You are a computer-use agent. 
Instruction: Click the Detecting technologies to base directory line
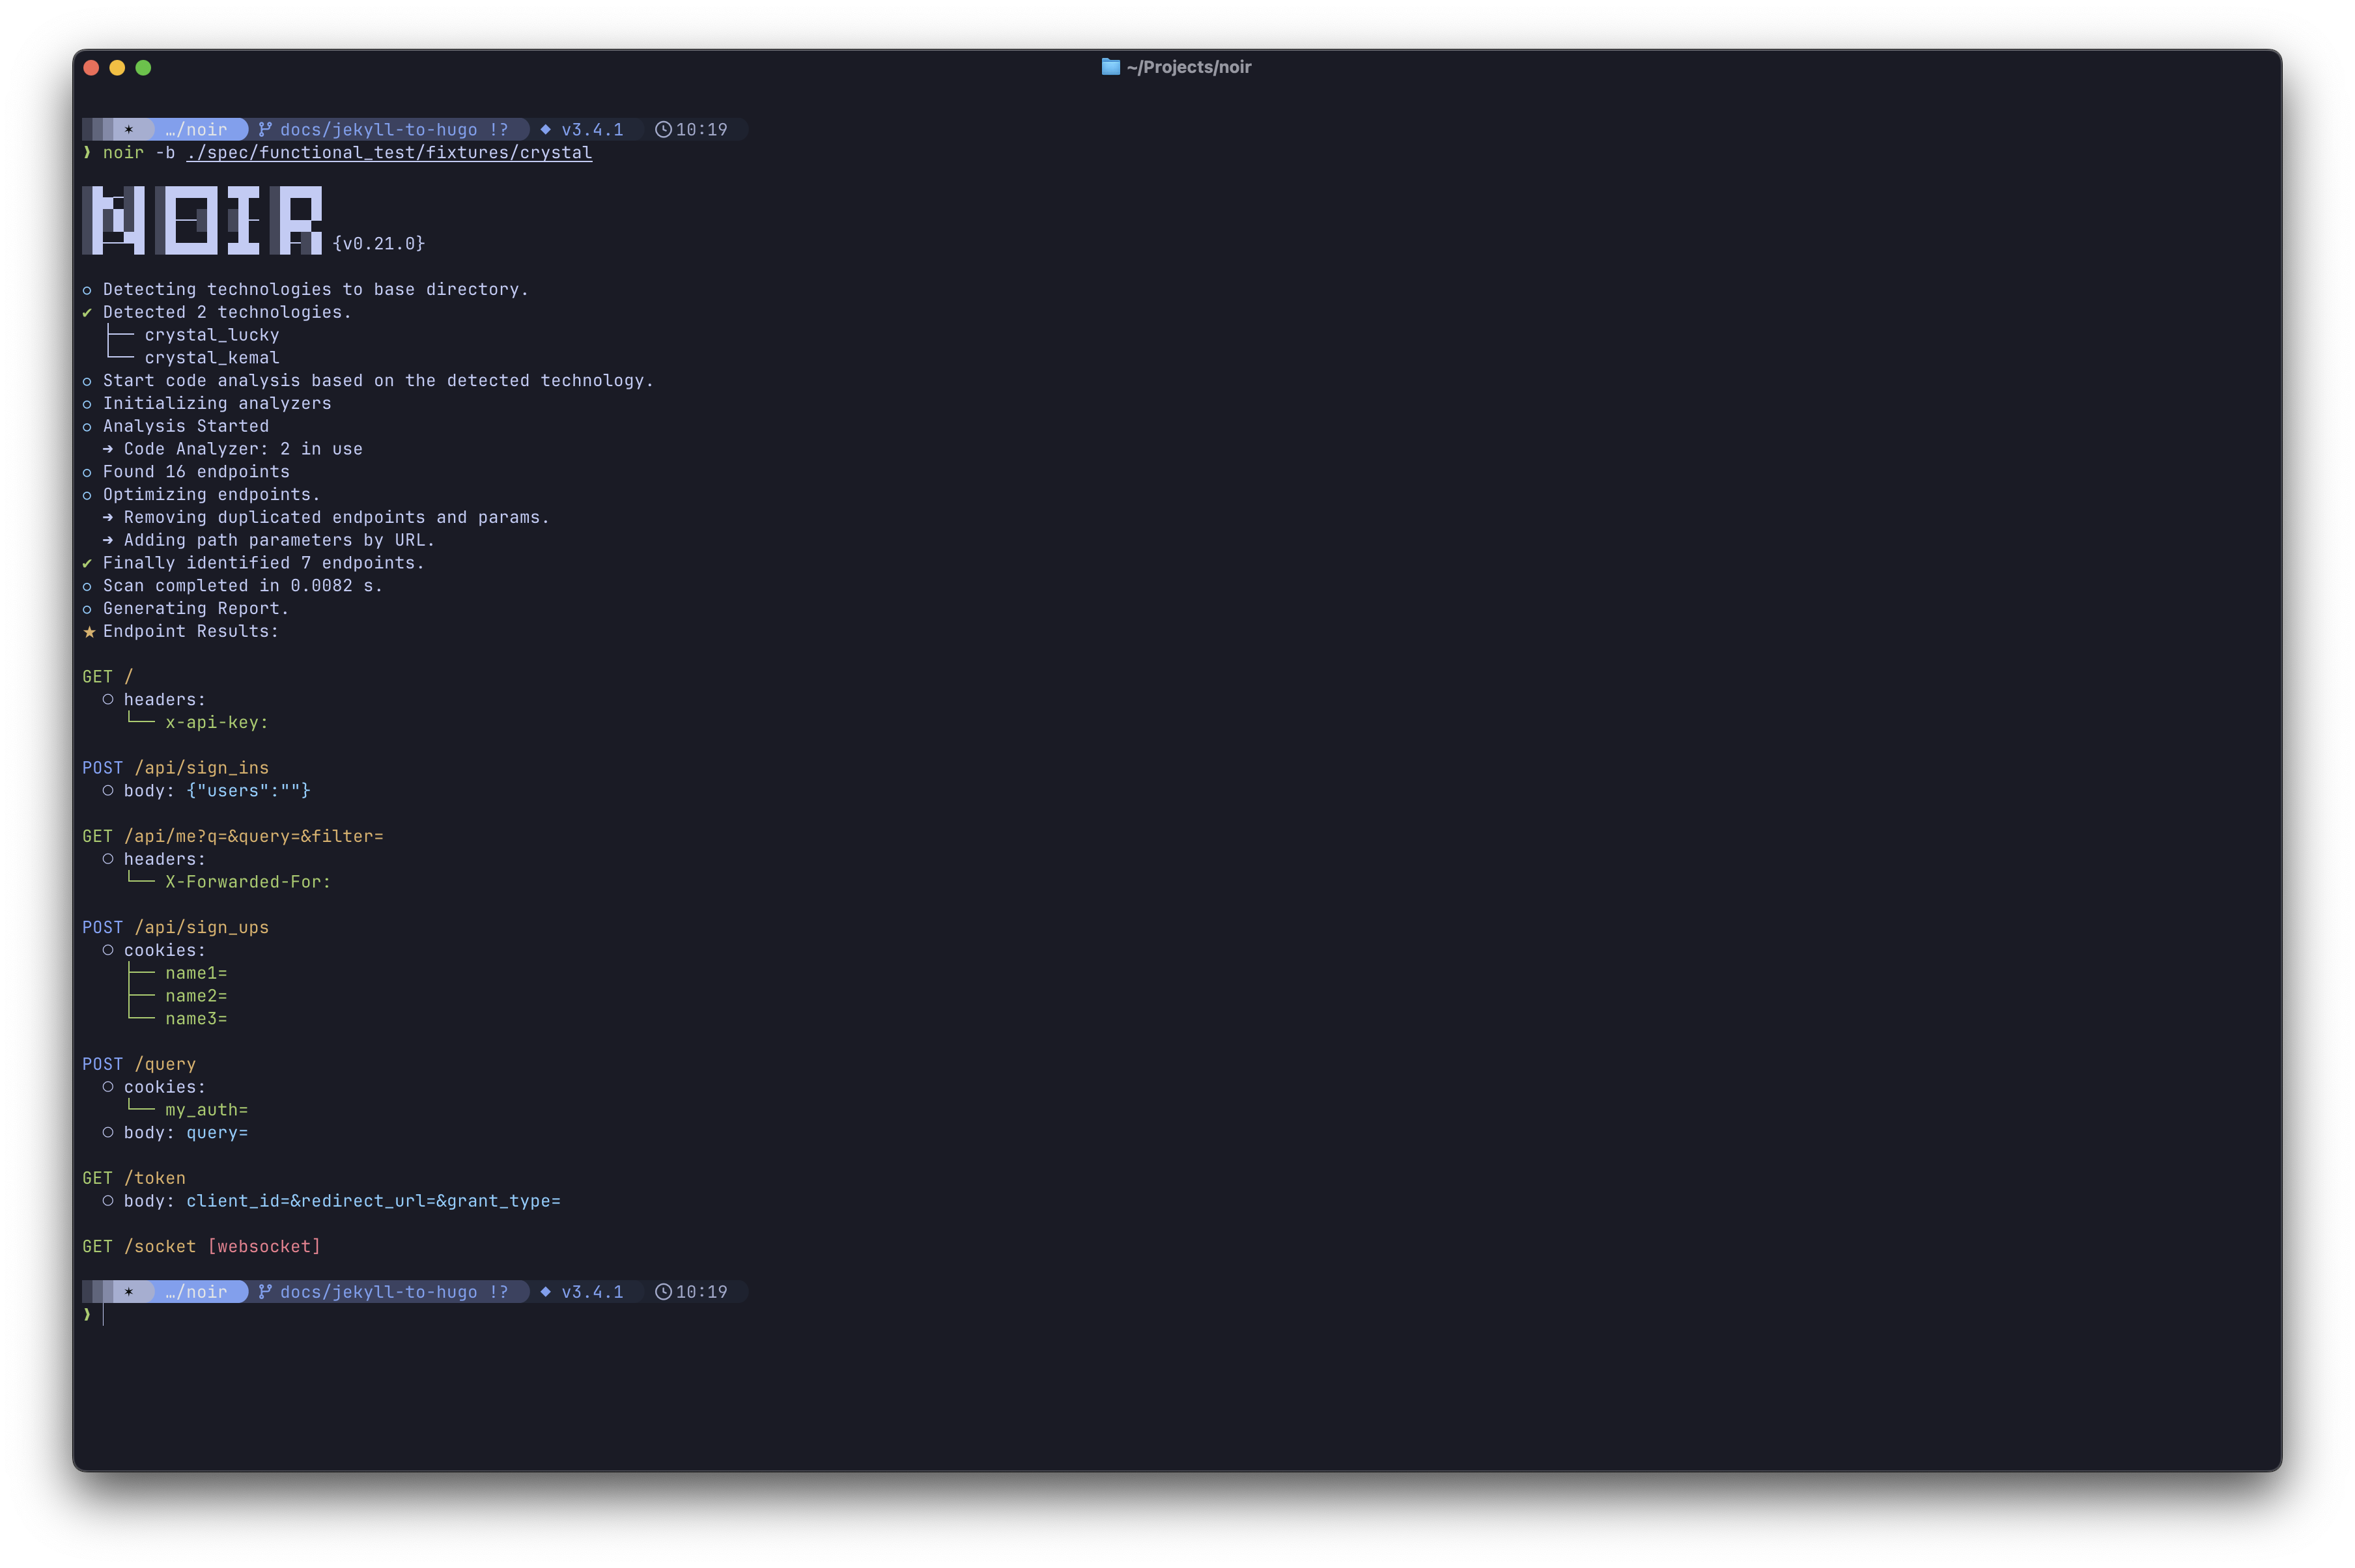(x=315, y=289)
